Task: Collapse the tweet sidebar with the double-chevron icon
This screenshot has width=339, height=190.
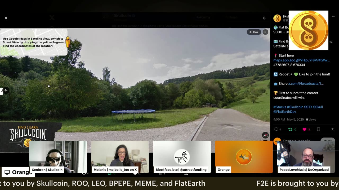Action: coord(264,18)
